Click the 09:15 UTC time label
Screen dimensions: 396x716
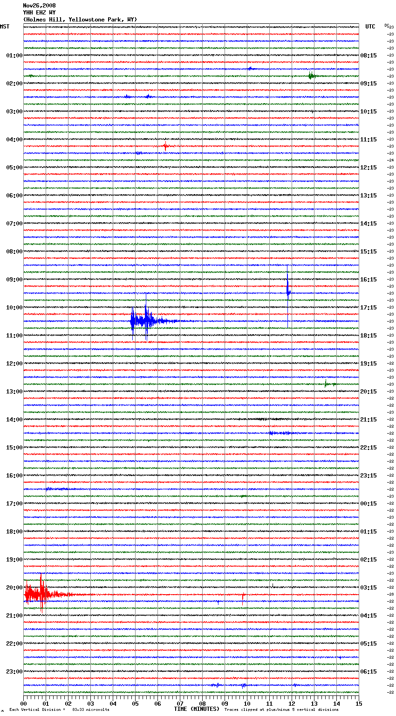pyautogui.click(x=369, y=84)
